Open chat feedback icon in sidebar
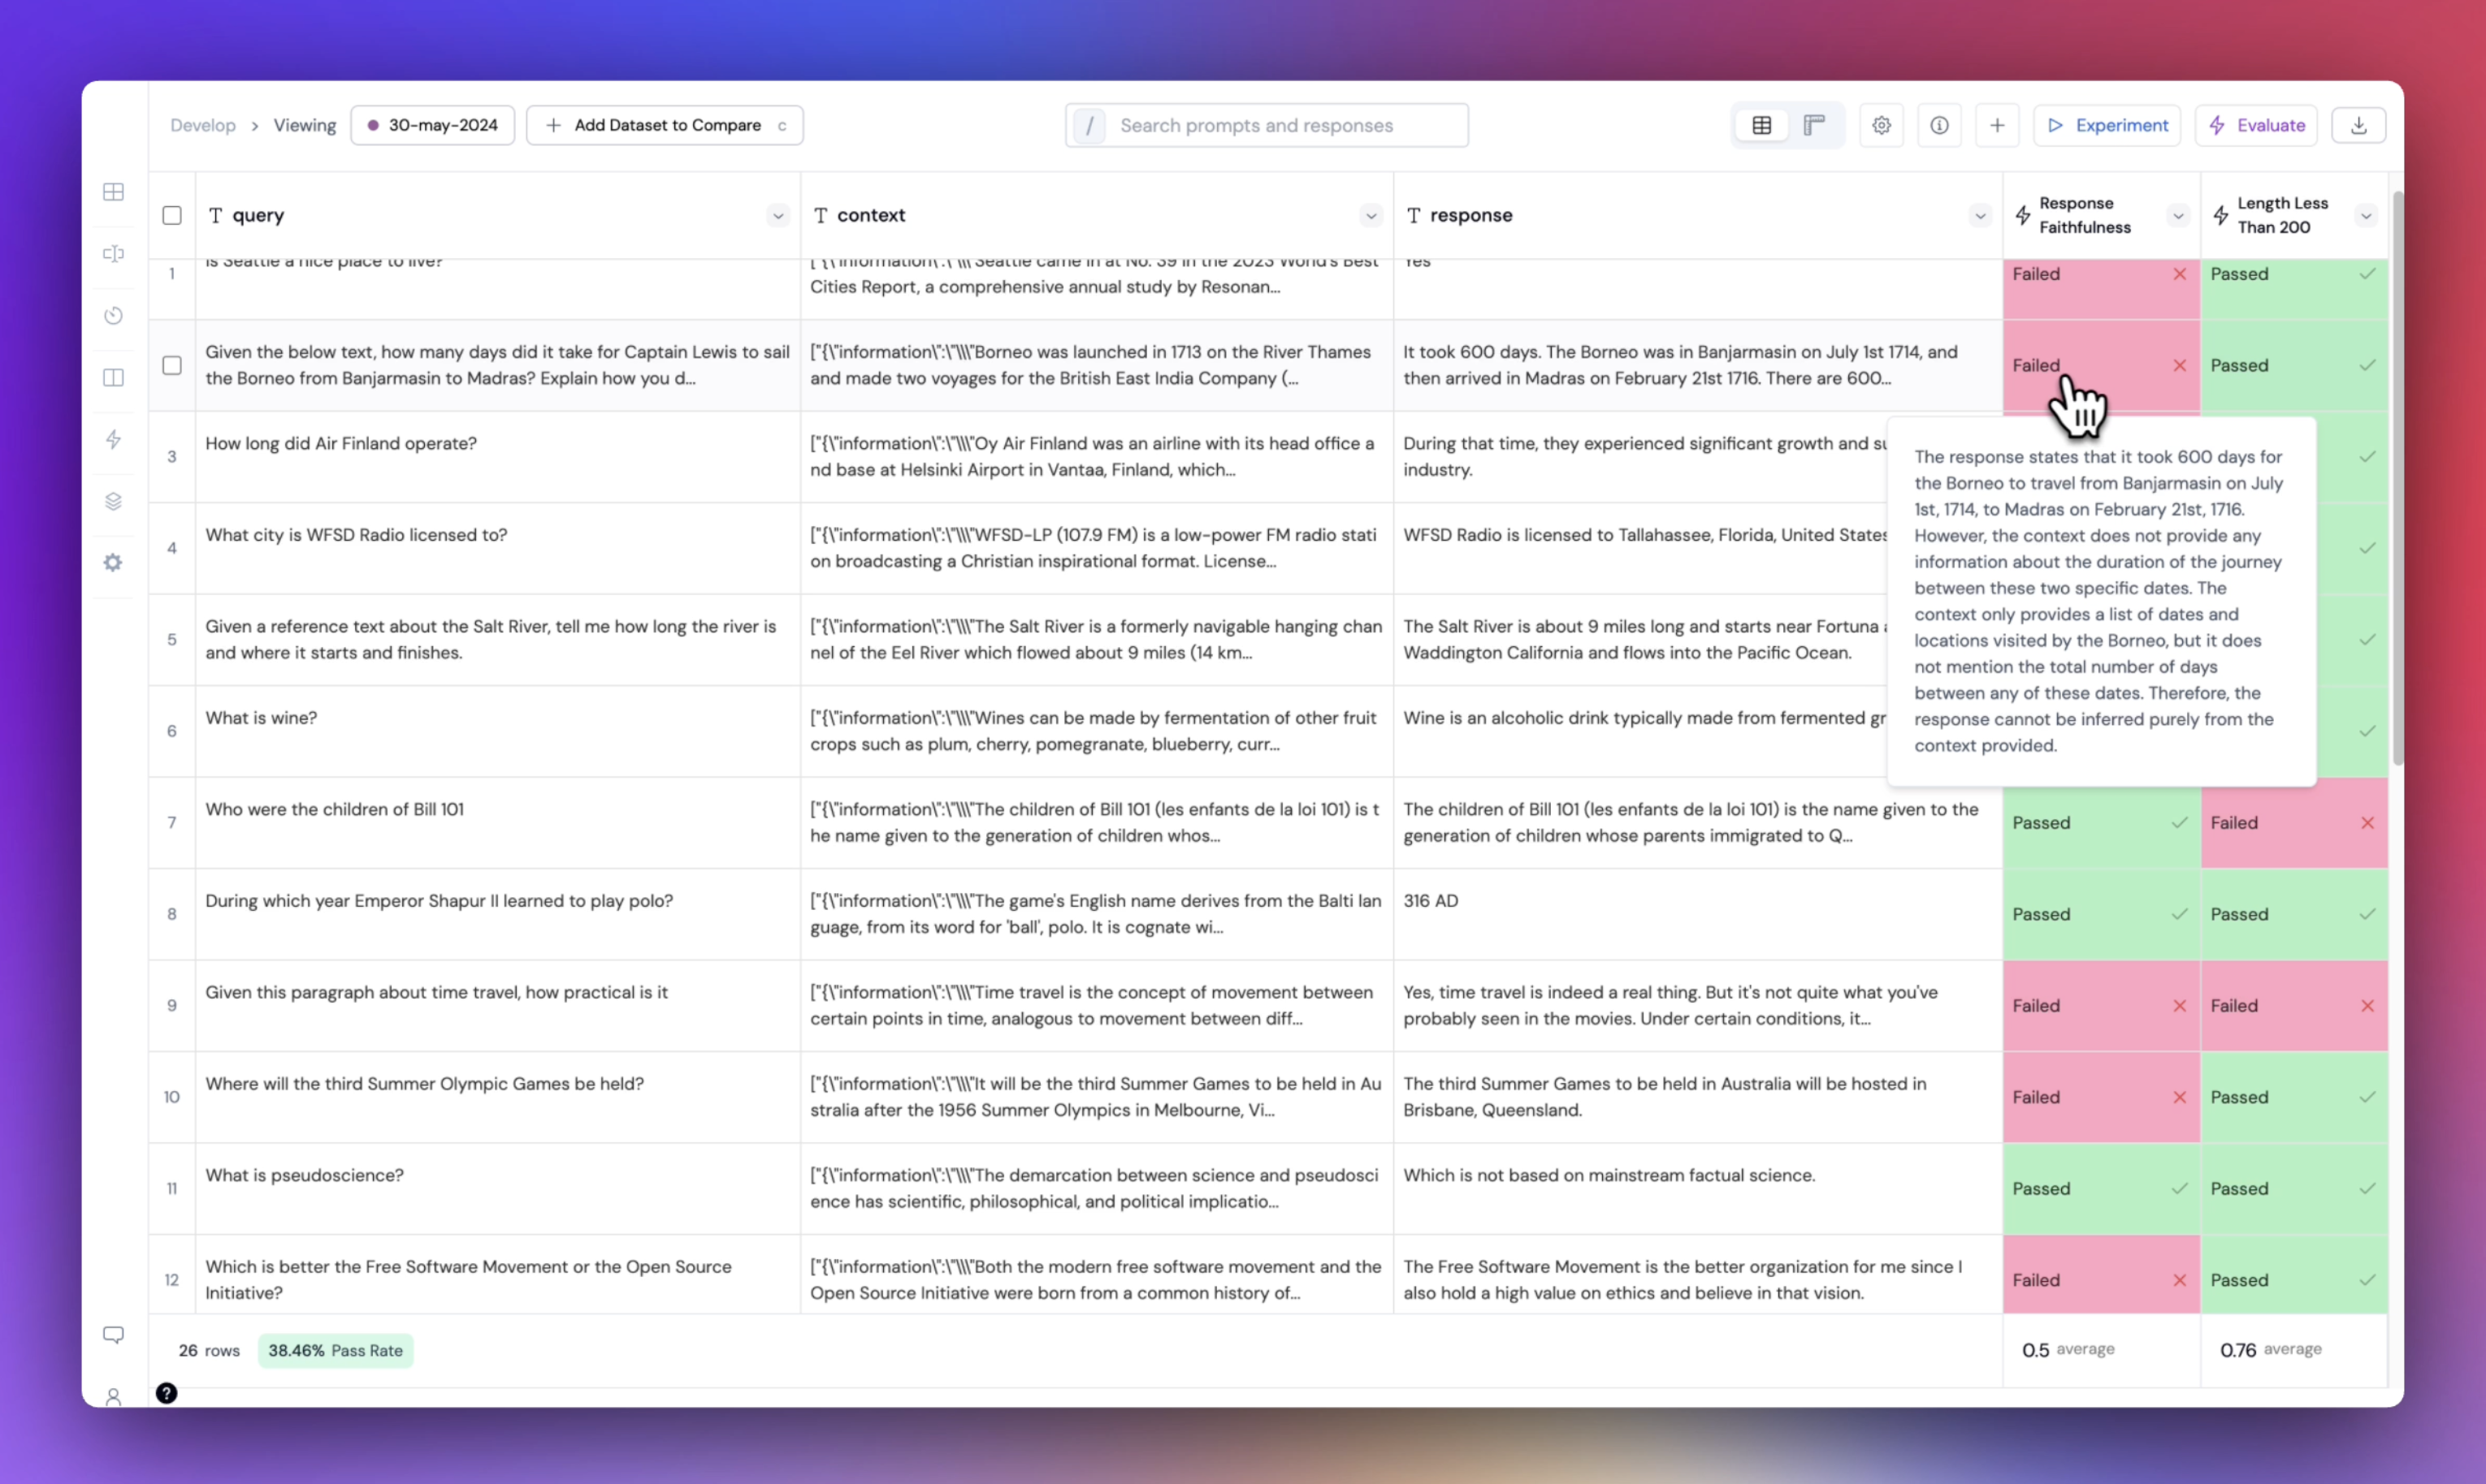Viewport: 2486px width, 1484px height. (x=114, y=1335)
